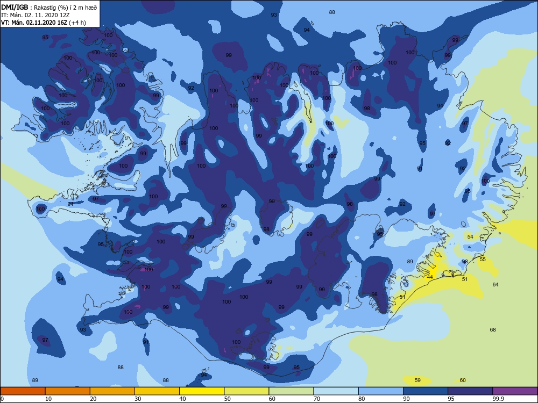Click the 30–40 amber legend swatch

point(157,391)
